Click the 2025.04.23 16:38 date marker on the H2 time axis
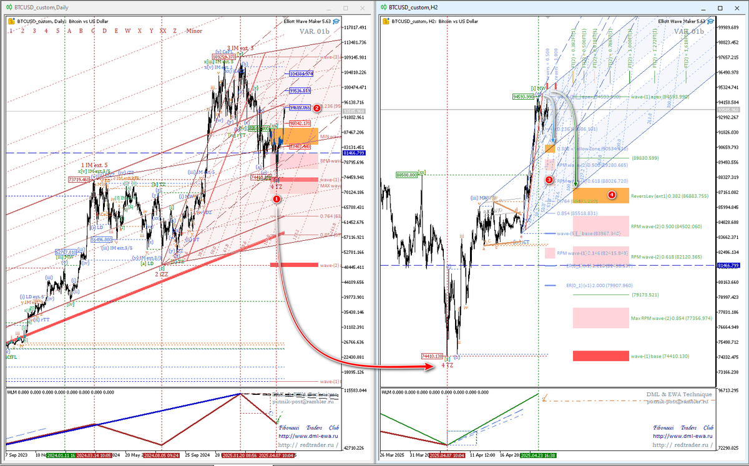 [x=538, y=456]
